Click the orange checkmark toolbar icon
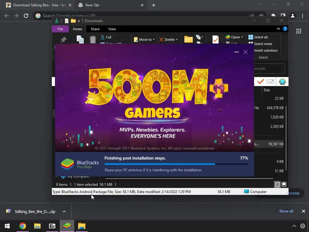 click(x=260, y=82)
